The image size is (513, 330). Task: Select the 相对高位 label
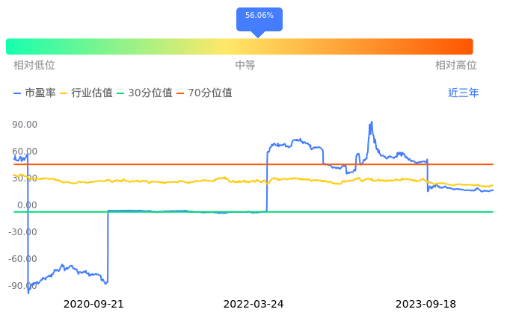pos(456,66)
